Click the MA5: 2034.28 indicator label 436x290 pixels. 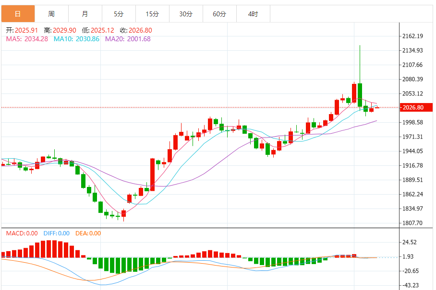click(27, 39)
